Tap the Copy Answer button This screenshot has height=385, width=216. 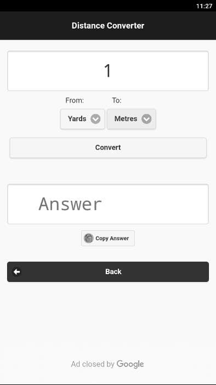coord(108,238)
